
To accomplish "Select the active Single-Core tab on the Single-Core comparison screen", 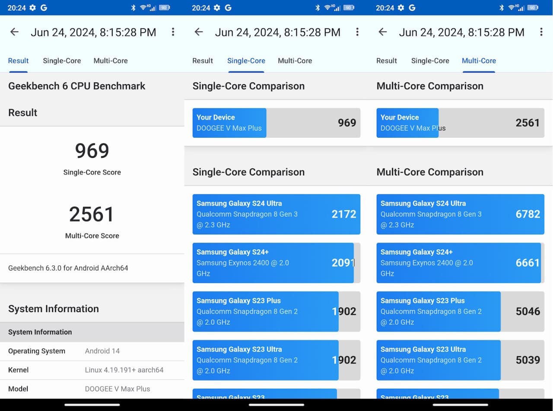I will (x=246, y=61).
